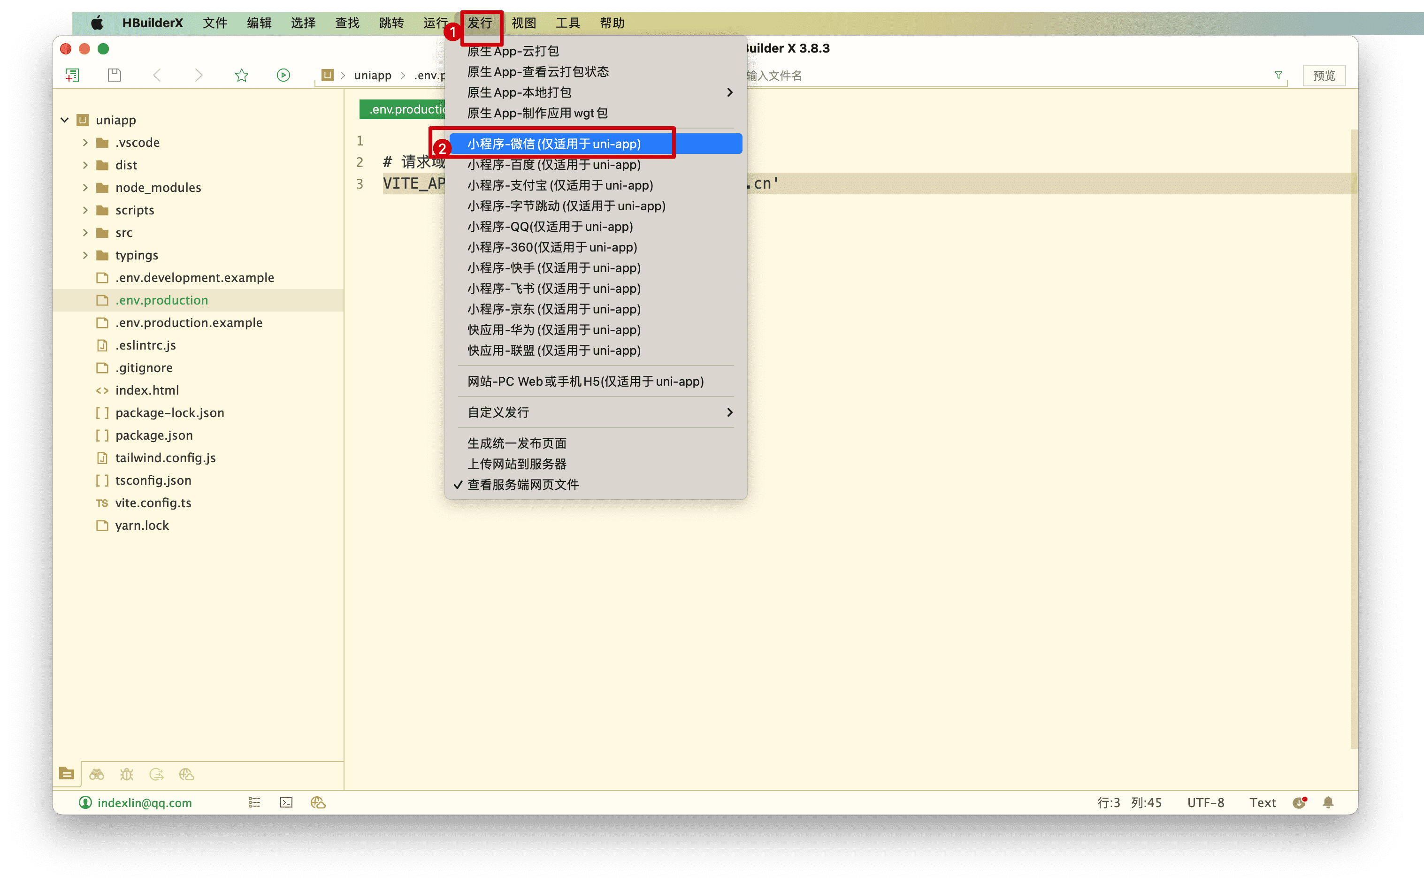Go back with the left arrow icon

pos(157,75)
